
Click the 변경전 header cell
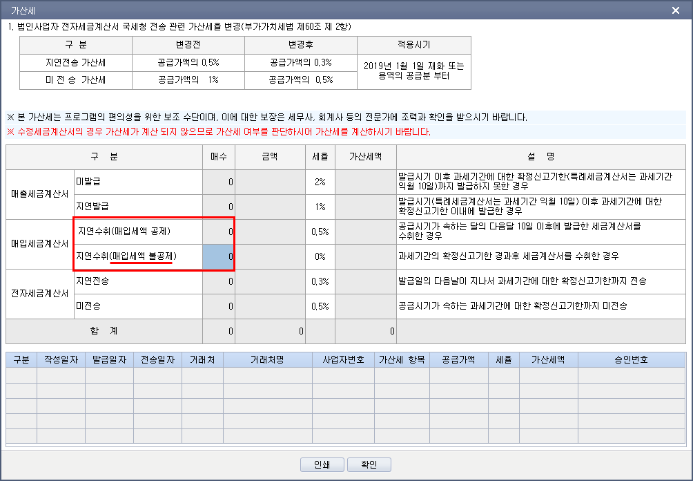188,45
